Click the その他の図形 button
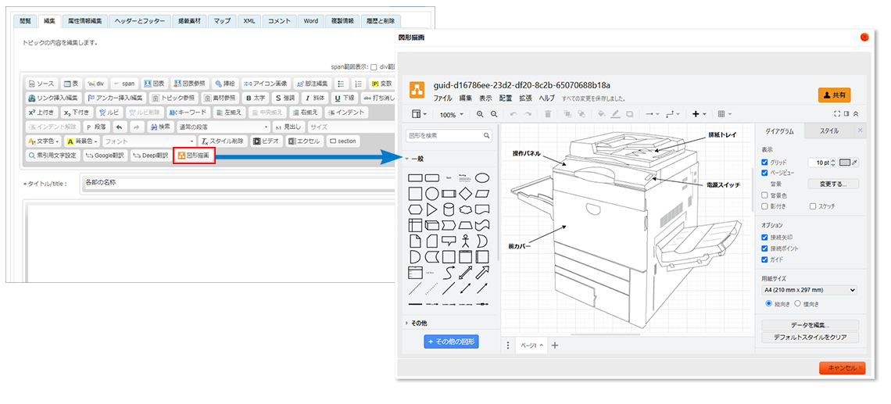Viewport: 891px width, 404px height. 451,342
